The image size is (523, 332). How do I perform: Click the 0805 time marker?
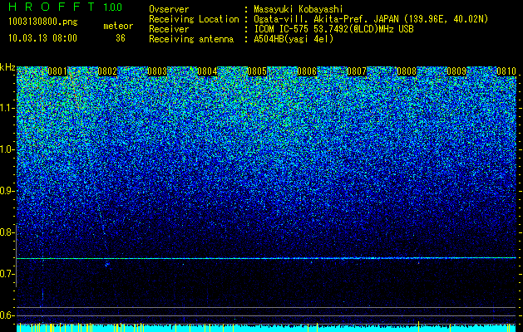257,71
